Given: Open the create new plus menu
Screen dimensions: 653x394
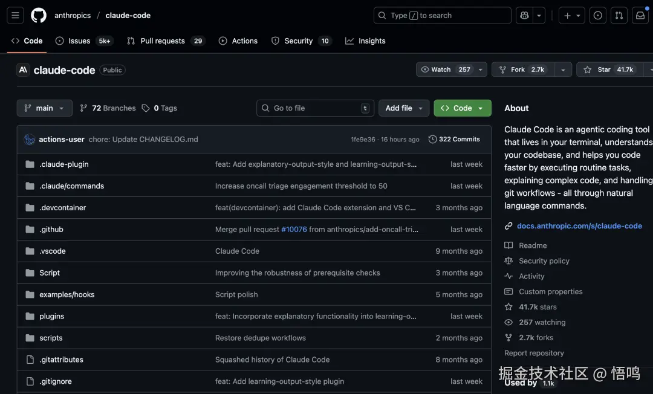Looking at the screenshot, I should coord(572,15).
